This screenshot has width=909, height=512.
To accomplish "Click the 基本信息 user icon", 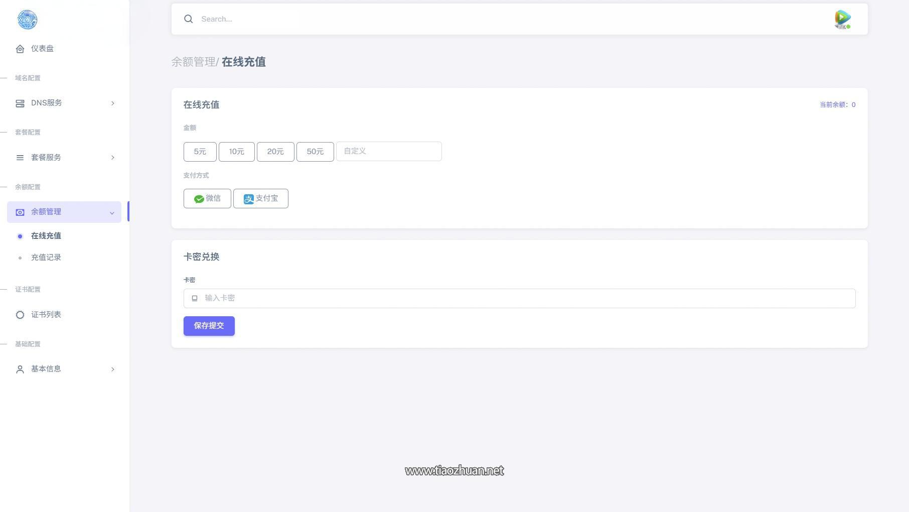I will click(x=20, y=369).
